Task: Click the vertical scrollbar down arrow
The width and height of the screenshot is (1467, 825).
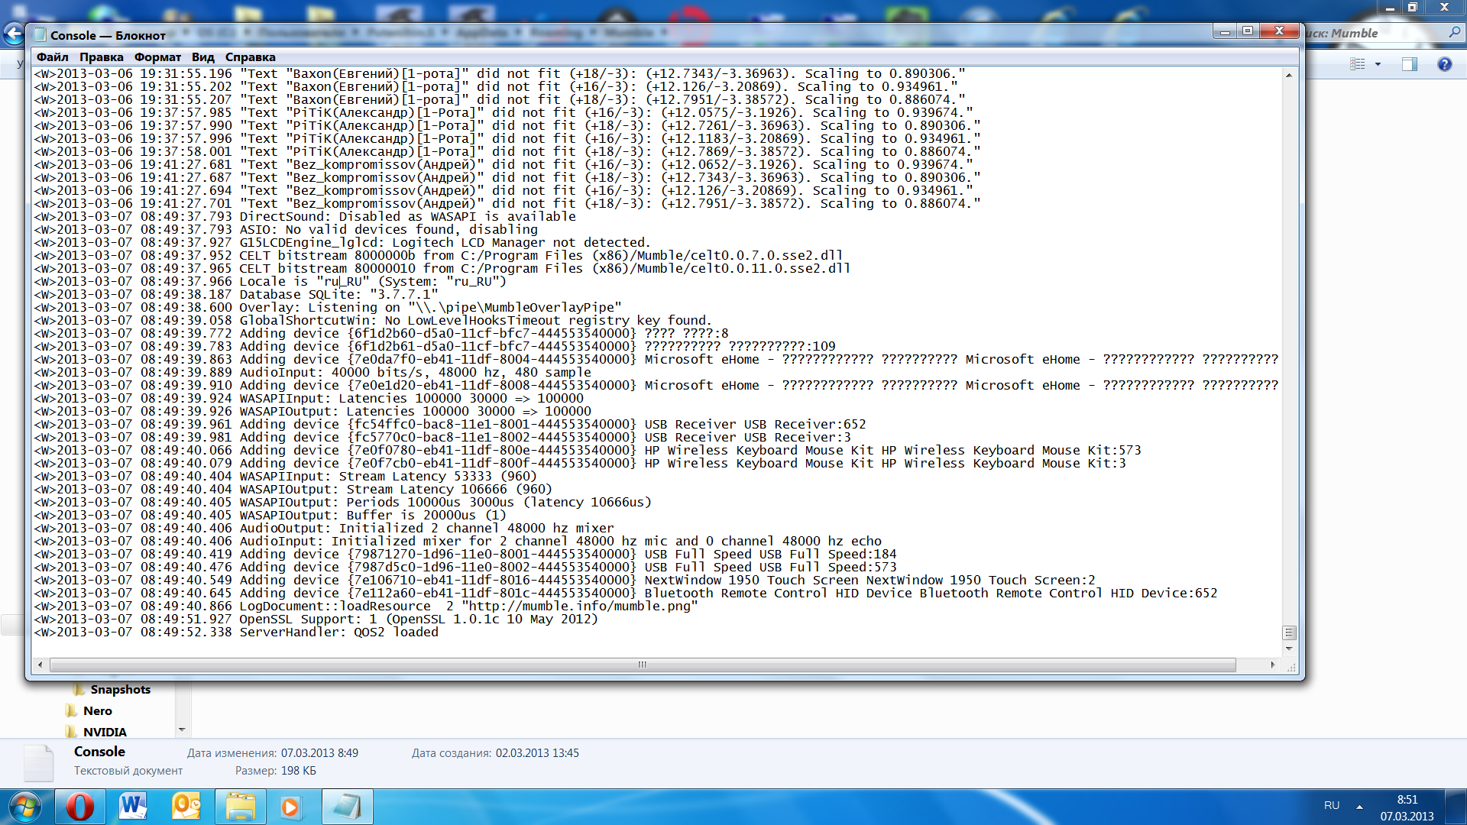Action: point(1289,649)
